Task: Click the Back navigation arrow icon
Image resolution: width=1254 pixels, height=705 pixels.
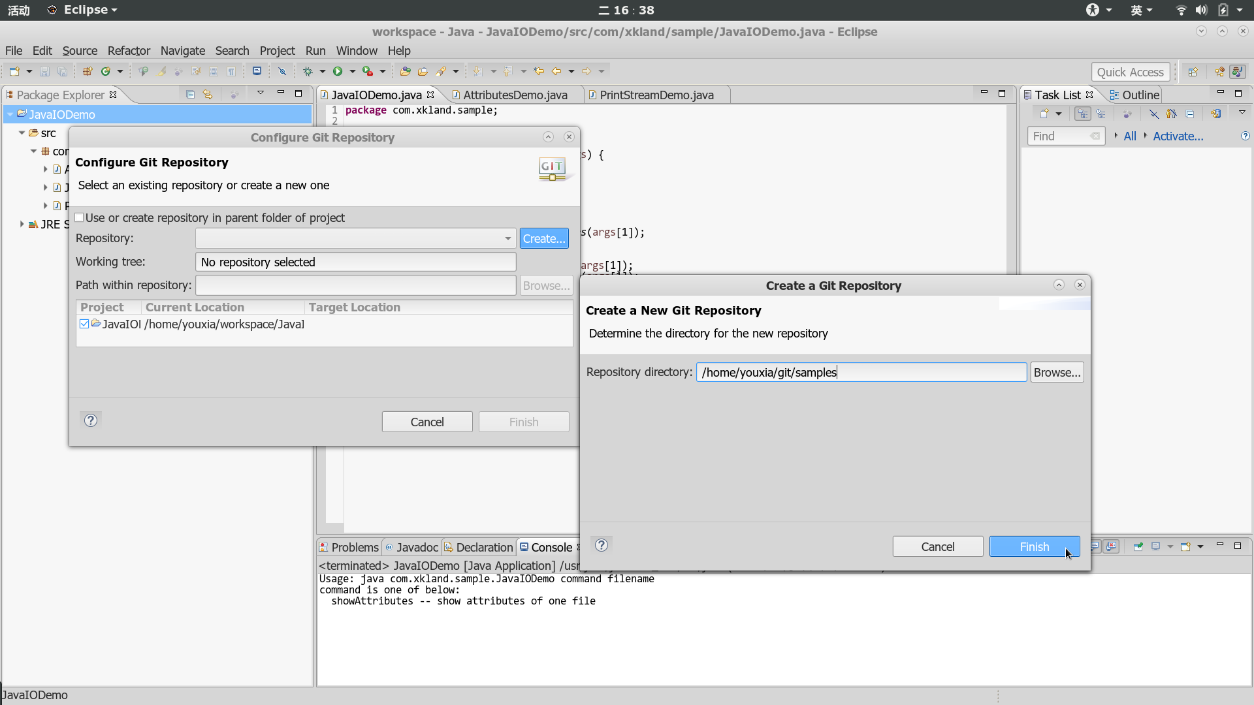Action: click(x=556, y=71)
